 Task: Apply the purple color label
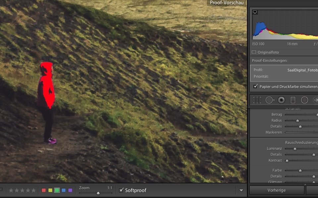pos(70,190)
